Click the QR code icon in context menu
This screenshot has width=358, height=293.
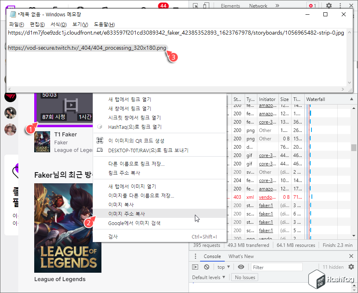click(x=100, y=140)
